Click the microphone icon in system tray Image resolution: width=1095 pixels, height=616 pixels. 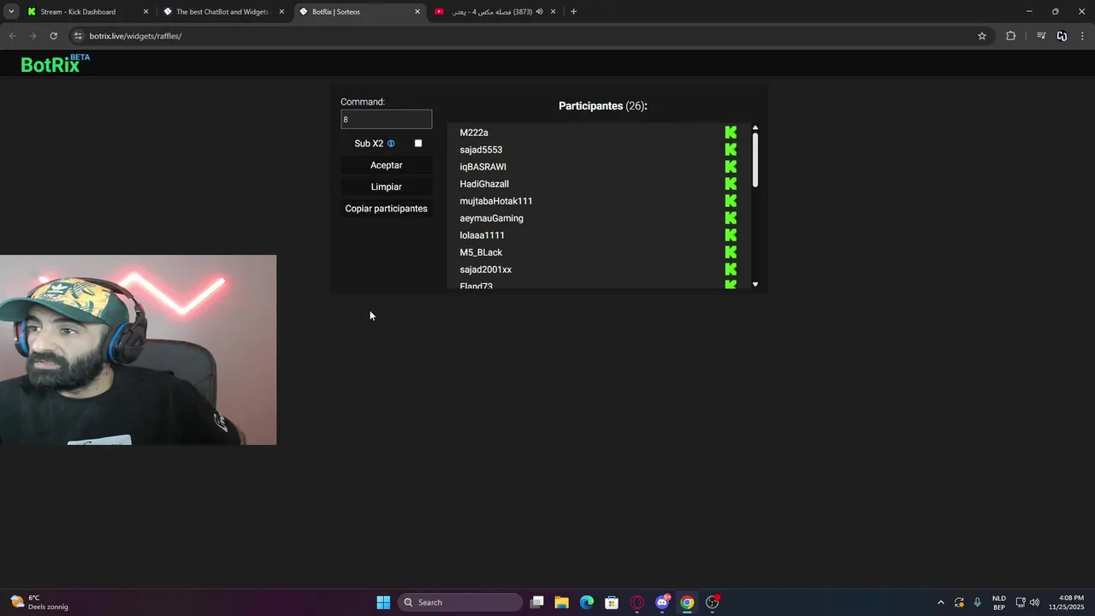pyautogui.click(x=977, y=602)
